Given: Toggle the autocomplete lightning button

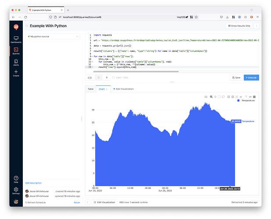Looking at the screenshot, I should pos(107,78).
